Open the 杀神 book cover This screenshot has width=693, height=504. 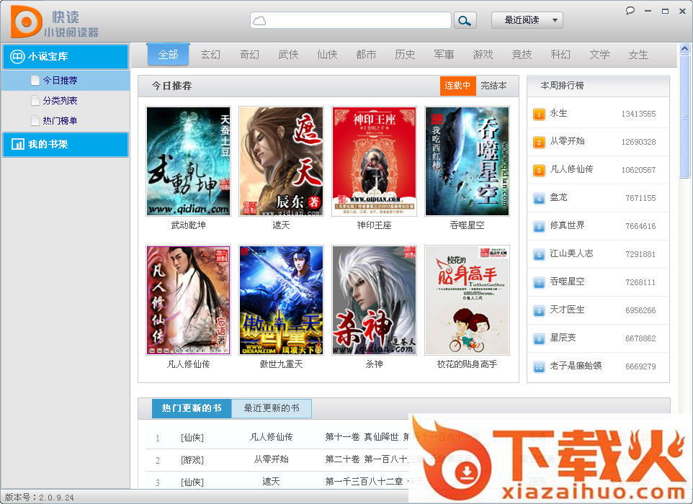pos(374,300)
